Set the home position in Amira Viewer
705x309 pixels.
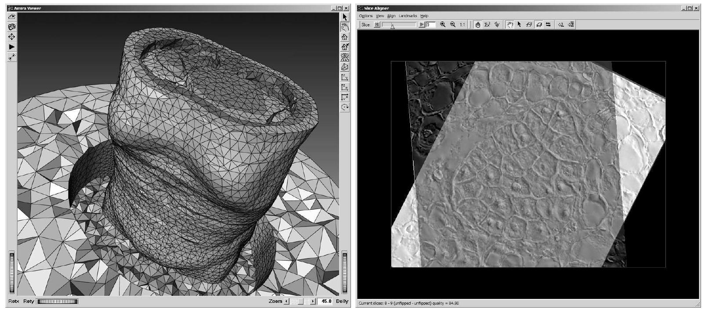pyautogui.click(x=345, y=47)
